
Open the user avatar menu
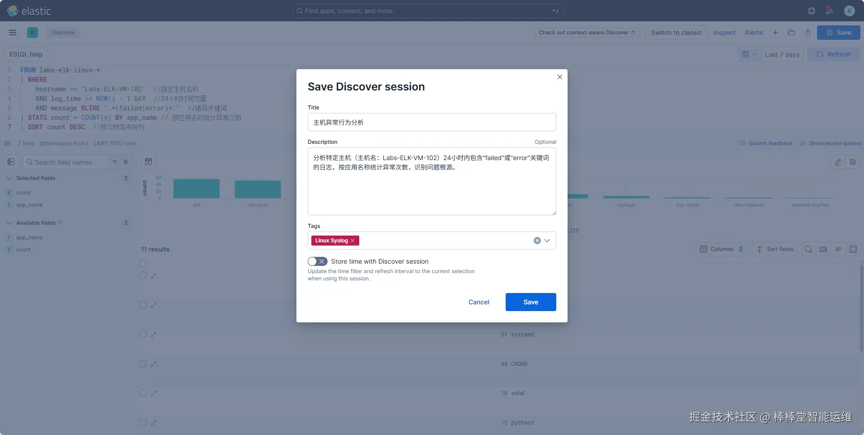pos(850,11)
